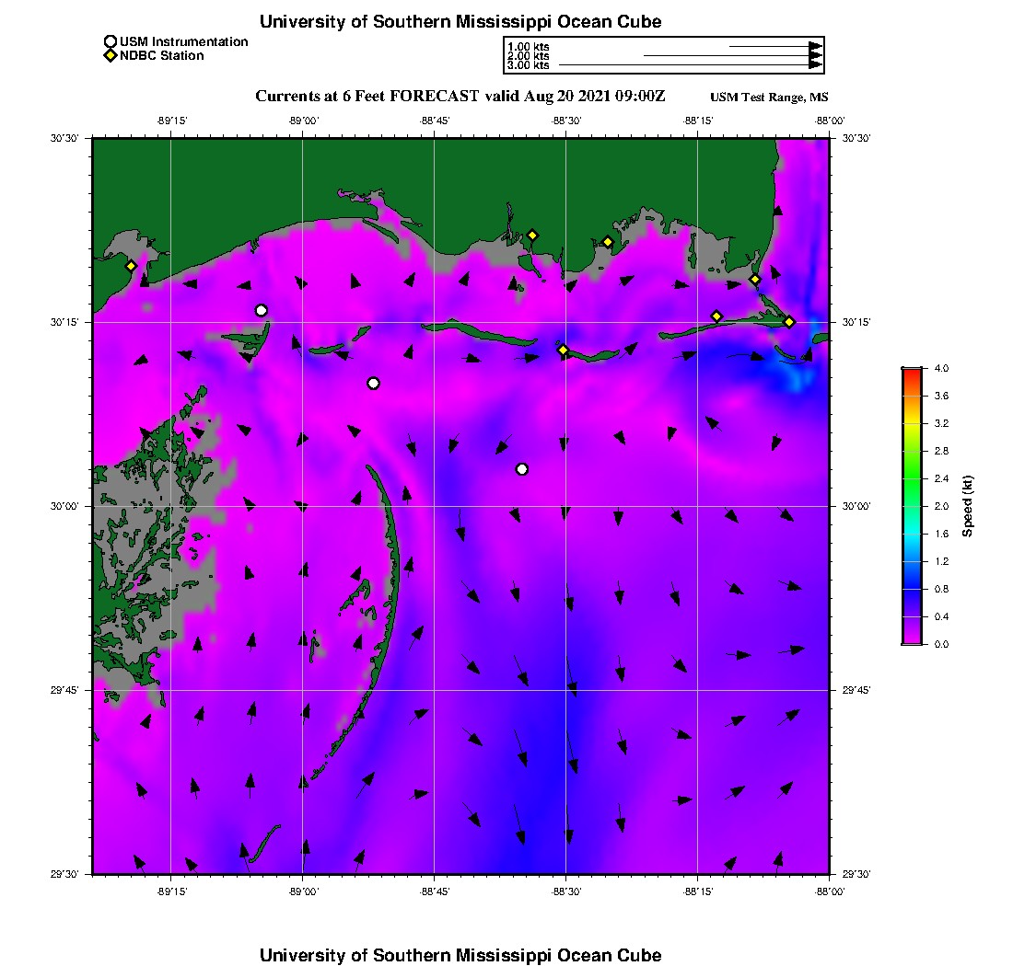Select the westernmost yellow NDBC diamond marker
The height and width of the screenshot is (966, 1013).
(131, 266)
